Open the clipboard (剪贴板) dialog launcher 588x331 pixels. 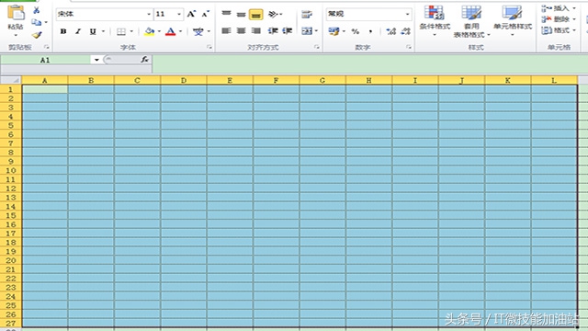(47, 47)
